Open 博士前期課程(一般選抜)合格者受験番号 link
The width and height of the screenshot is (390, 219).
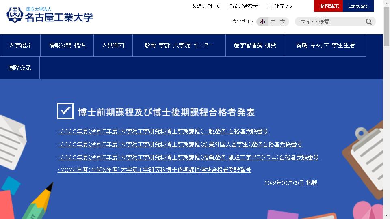click(162, 131)
